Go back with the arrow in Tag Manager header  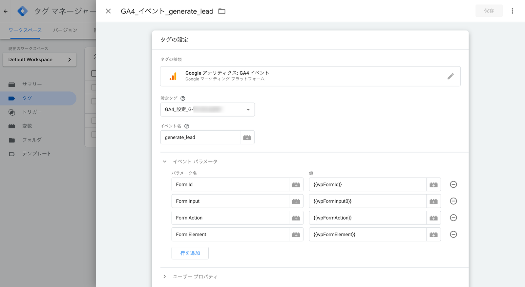click(x=6, y=11)
